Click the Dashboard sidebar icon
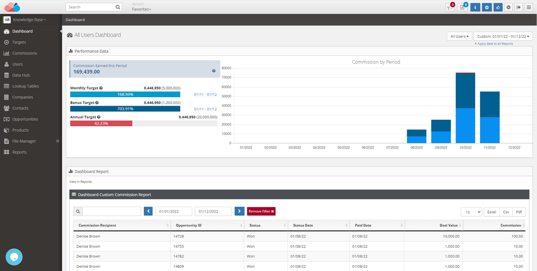The image size is (537, 271). 6,31
